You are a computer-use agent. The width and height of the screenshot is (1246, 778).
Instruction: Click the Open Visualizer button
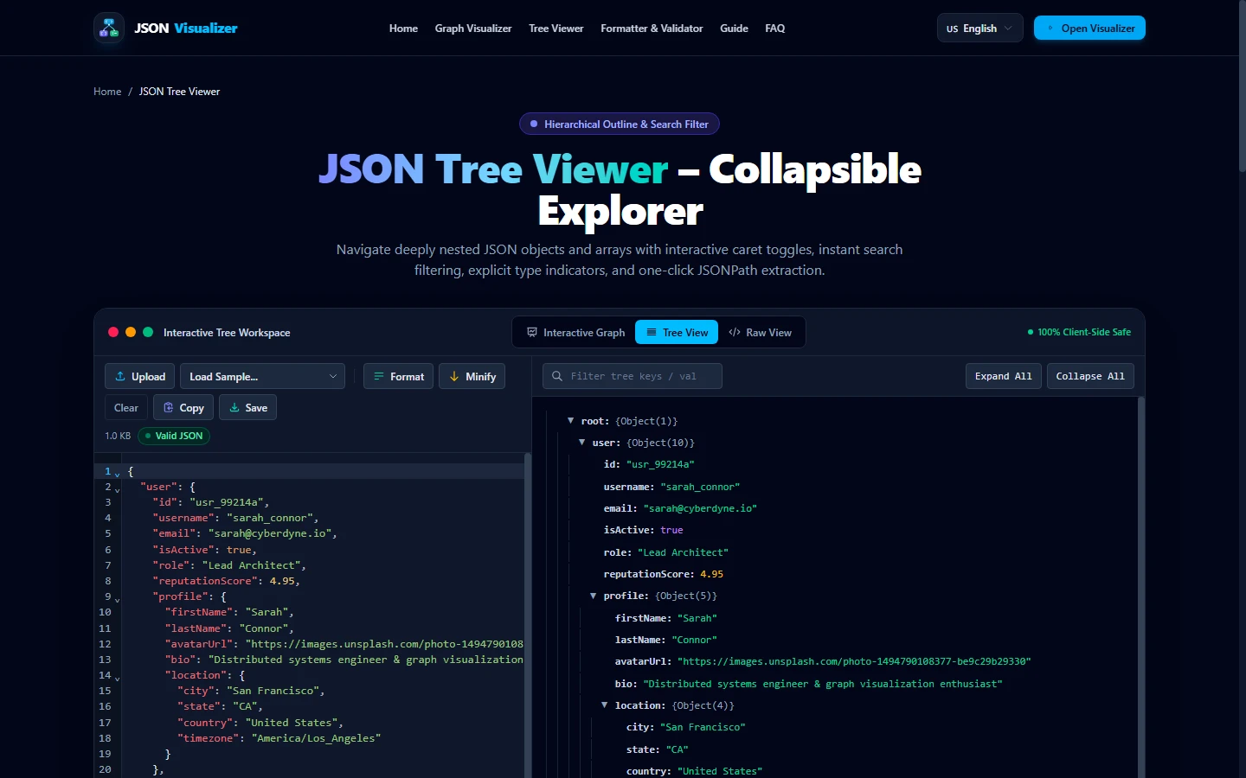click(1089, 28)
